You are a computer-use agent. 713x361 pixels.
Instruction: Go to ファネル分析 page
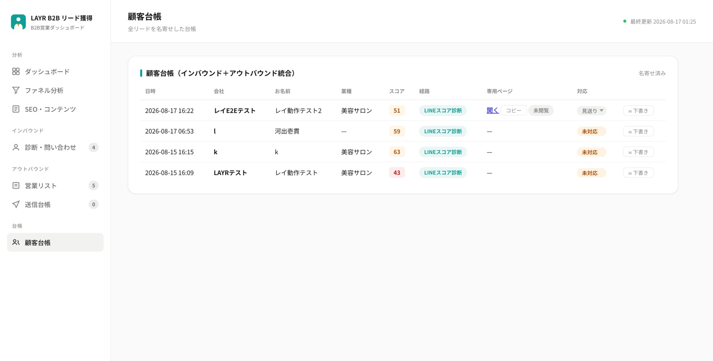coord(55,90)
